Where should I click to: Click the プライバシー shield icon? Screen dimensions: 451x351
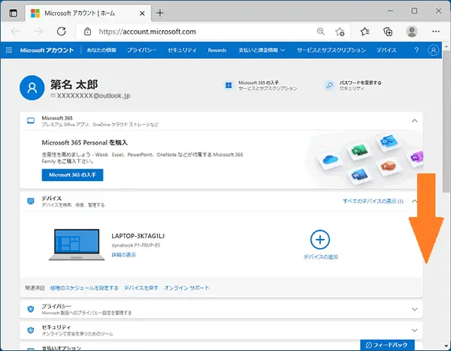coord(31,309)
